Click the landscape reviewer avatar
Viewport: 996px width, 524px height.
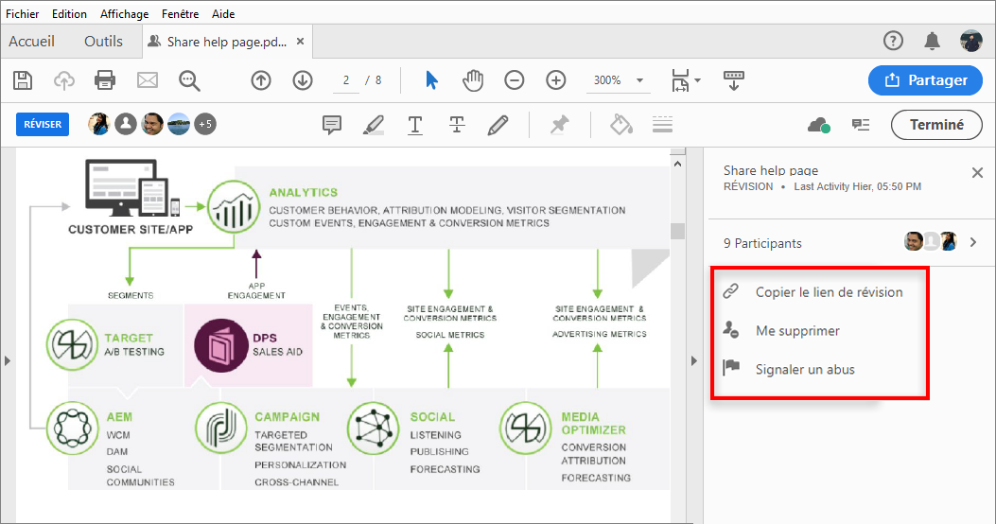pyautogui.click(x=179, y=124)
